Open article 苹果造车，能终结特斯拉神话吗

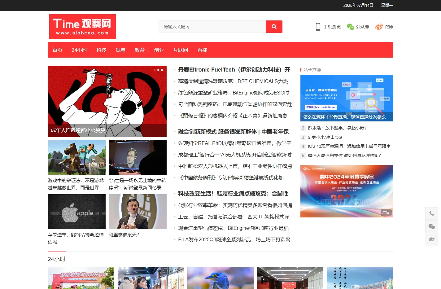(x=76, y=238)
